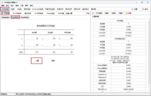This screenshot has height=96, width=151.
Task: Click row two sample size field 60
Action: [32, 45]
